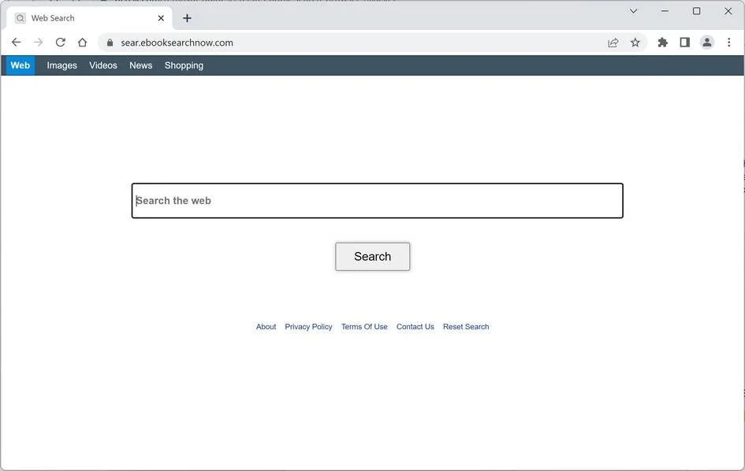745x471 pixels.
Task: Go back to the previous page
Action: click(x=16, y=43)
